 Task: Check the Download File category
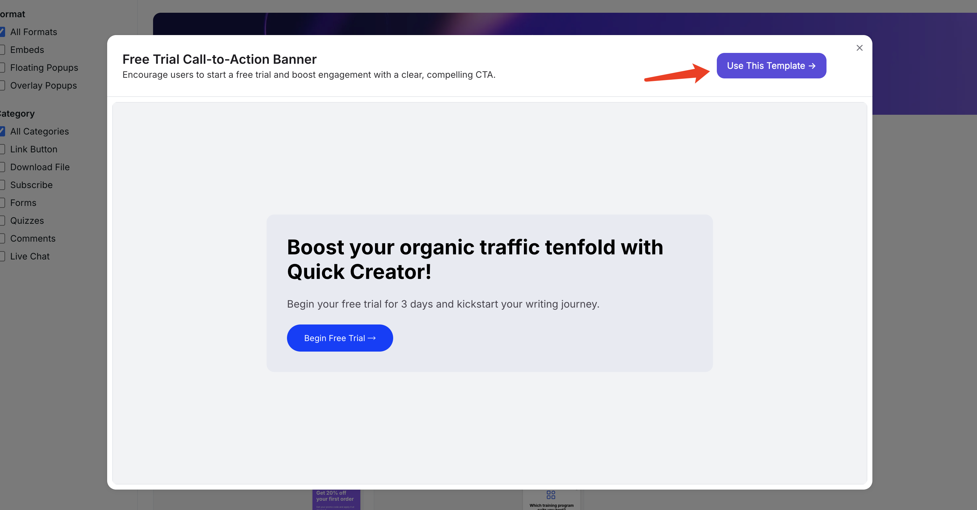(2, 167)
